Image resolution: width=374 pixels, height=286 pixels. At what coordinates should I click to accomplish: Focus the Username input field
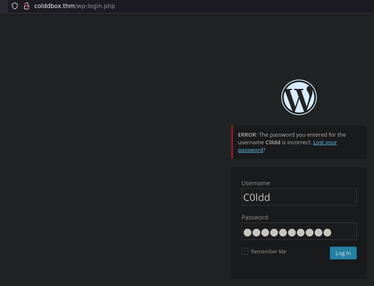pos(299,197)
